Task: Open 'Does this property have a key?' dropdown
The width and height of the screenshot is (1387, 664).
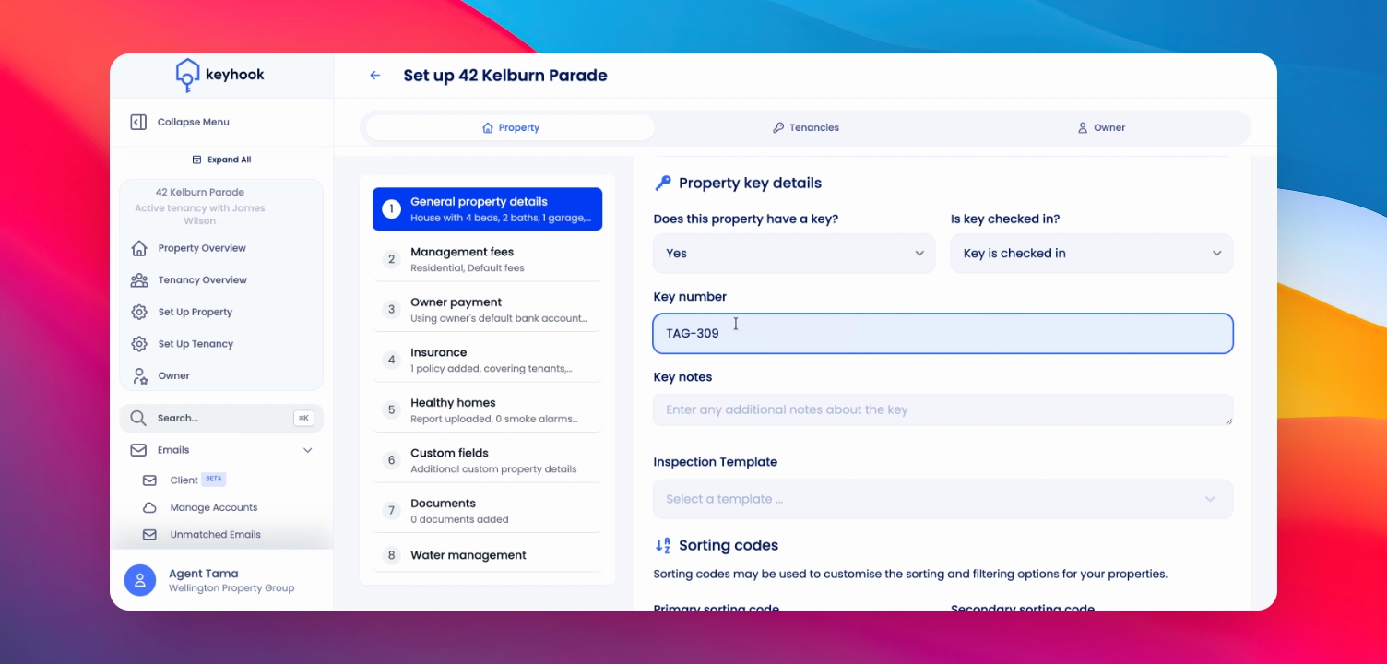Action: click(x=794, y=254)
